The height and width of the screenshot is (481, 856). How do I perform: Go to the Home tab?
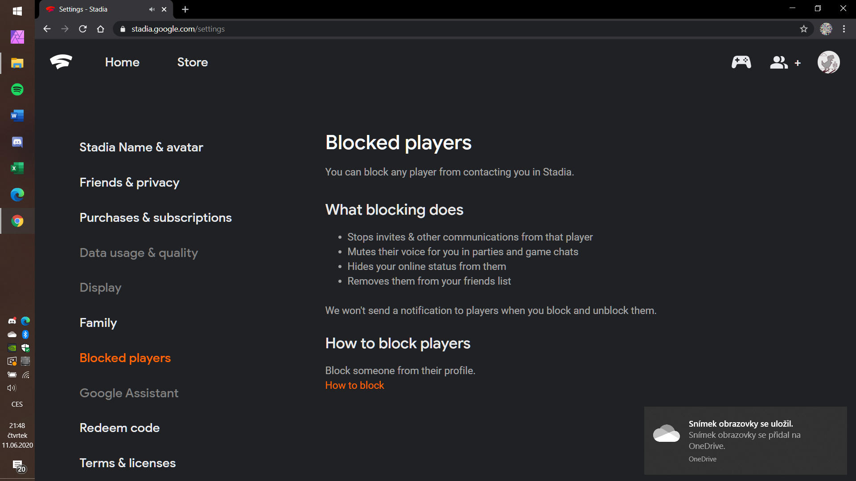coord(122,62)
